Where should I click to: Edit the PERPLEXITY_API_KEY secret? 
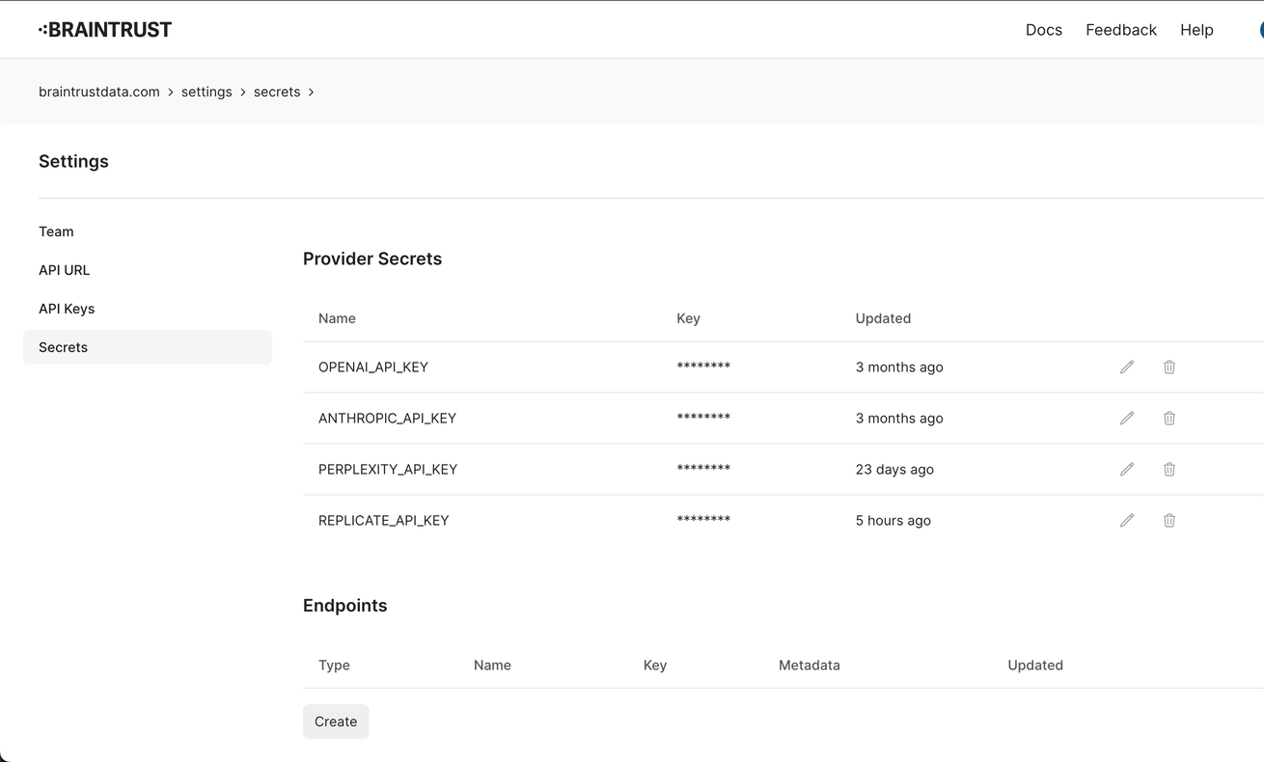[1127, 469]
